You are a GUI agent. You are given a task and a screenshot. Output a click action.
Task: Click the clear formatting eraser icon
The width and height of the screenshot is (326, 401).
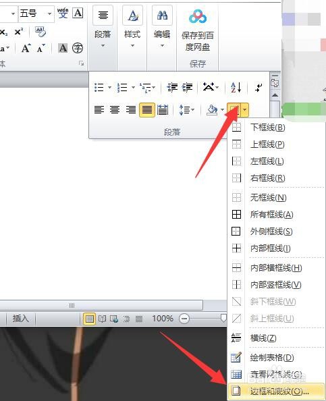pyautogui.click(x=40, y=32)
